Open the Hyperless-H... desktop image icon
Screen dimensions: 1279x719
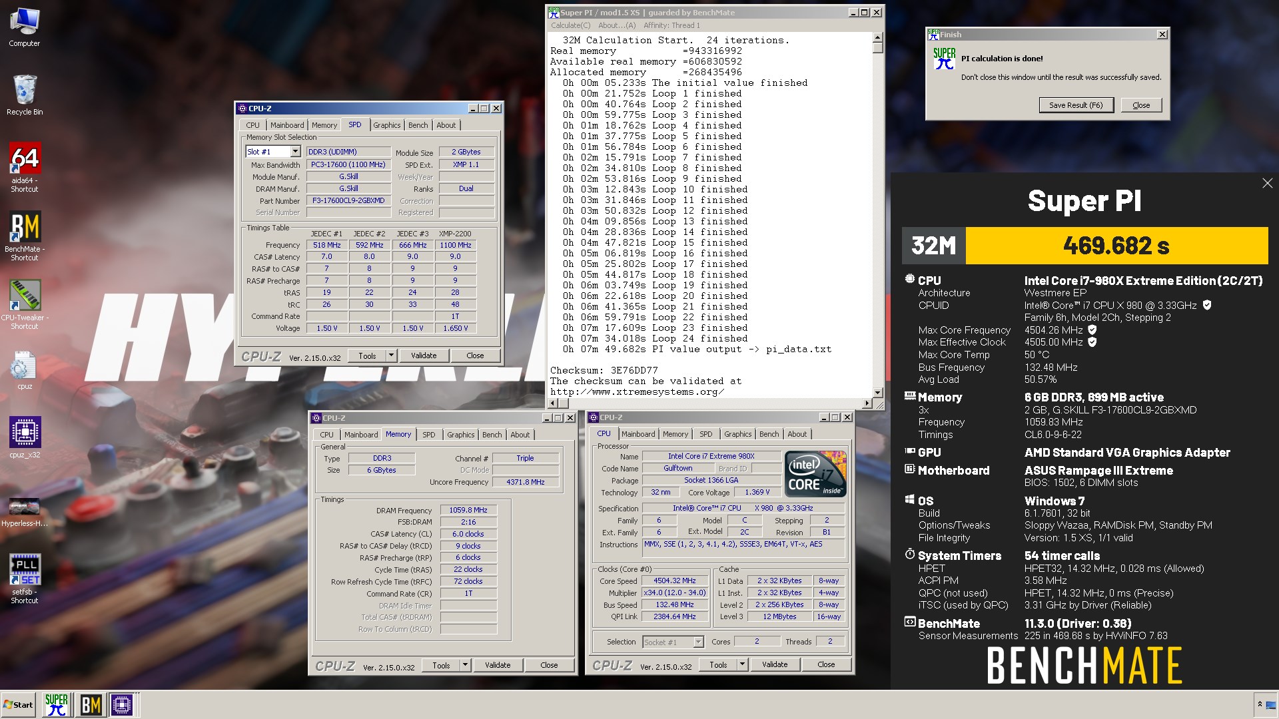(25, 511)
